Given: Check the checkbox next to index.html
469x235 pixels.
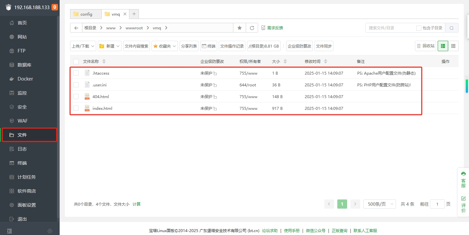Looking at the screenshot, I should [76, 108].
